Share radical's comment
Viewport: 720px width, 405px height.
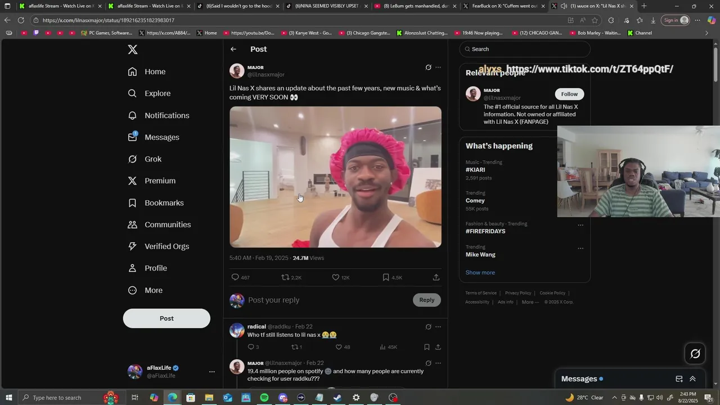pyautogui.click(x=438, y=347)
